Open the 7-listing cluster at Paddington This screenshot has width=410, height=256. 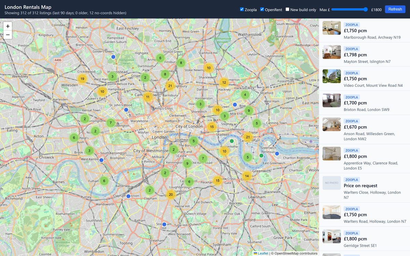tap(111, 123)
